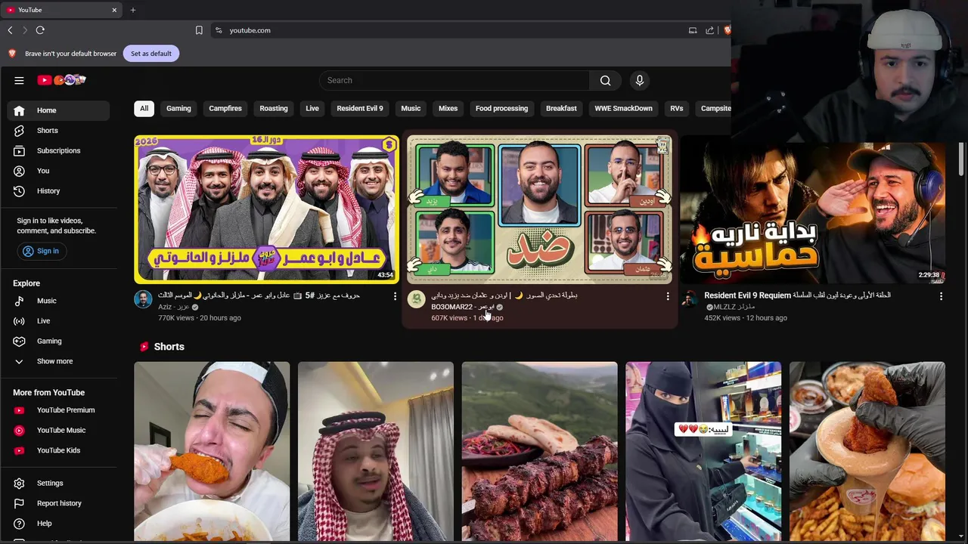This screenshot has height=544, width=968.
Task: Open the Resident Evil 9 Requiem thumbnail
Action: click(812, 214)
